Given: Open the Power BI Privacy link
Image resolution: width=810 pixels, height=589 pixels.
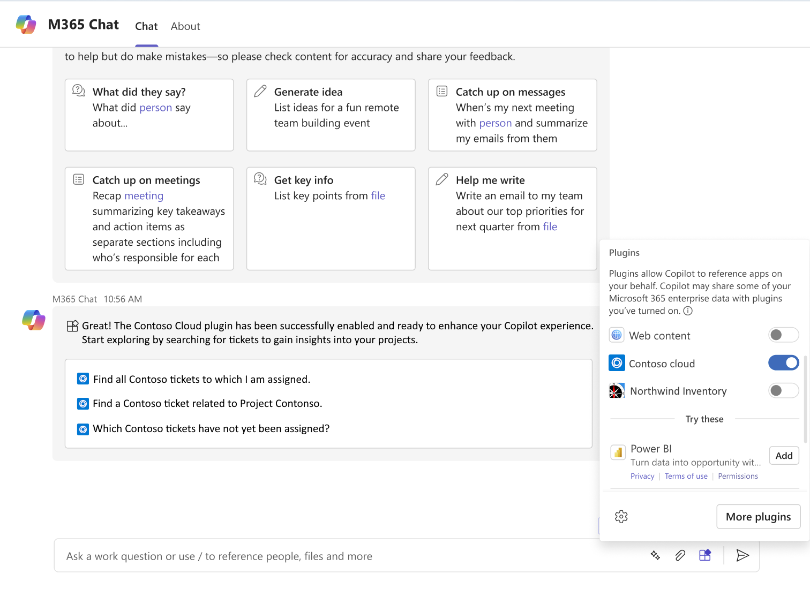Looking at the screenshot, I should click(x=642, y=476).
